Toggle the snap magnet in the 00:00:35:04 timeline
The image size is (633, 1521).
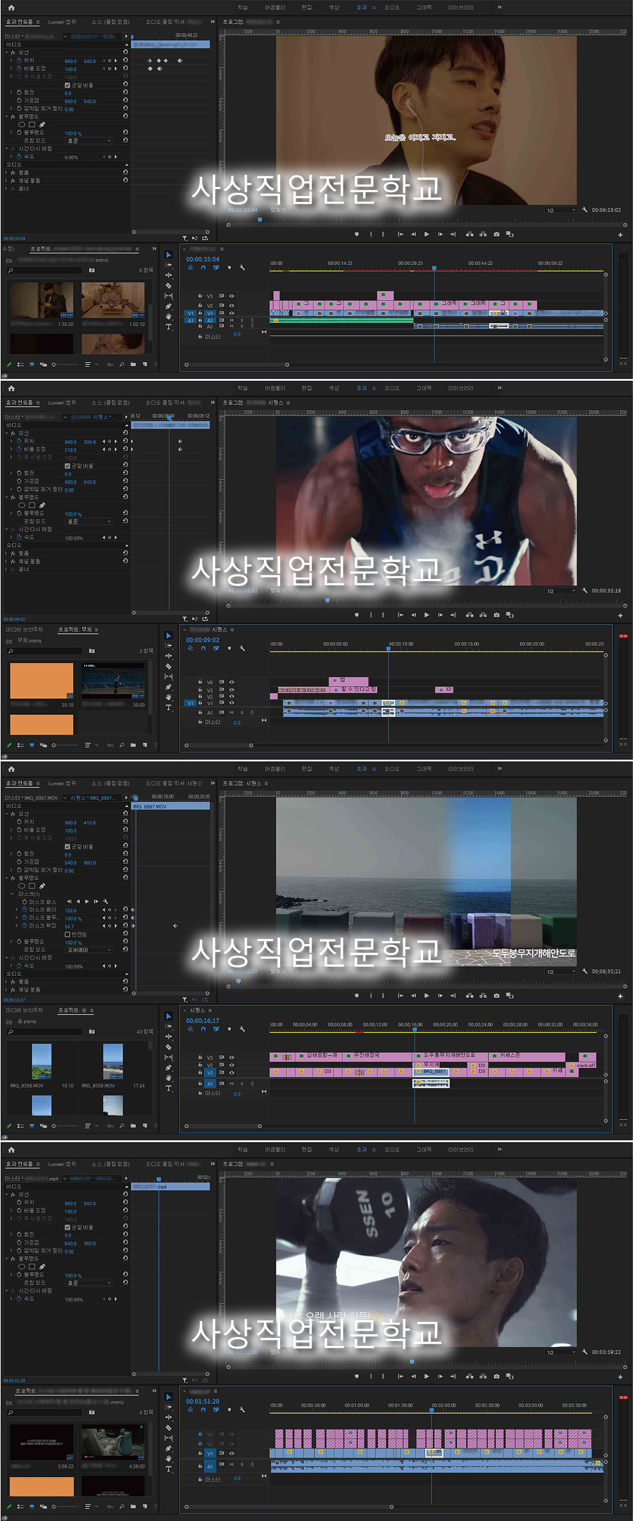click(x=203, y=267)
